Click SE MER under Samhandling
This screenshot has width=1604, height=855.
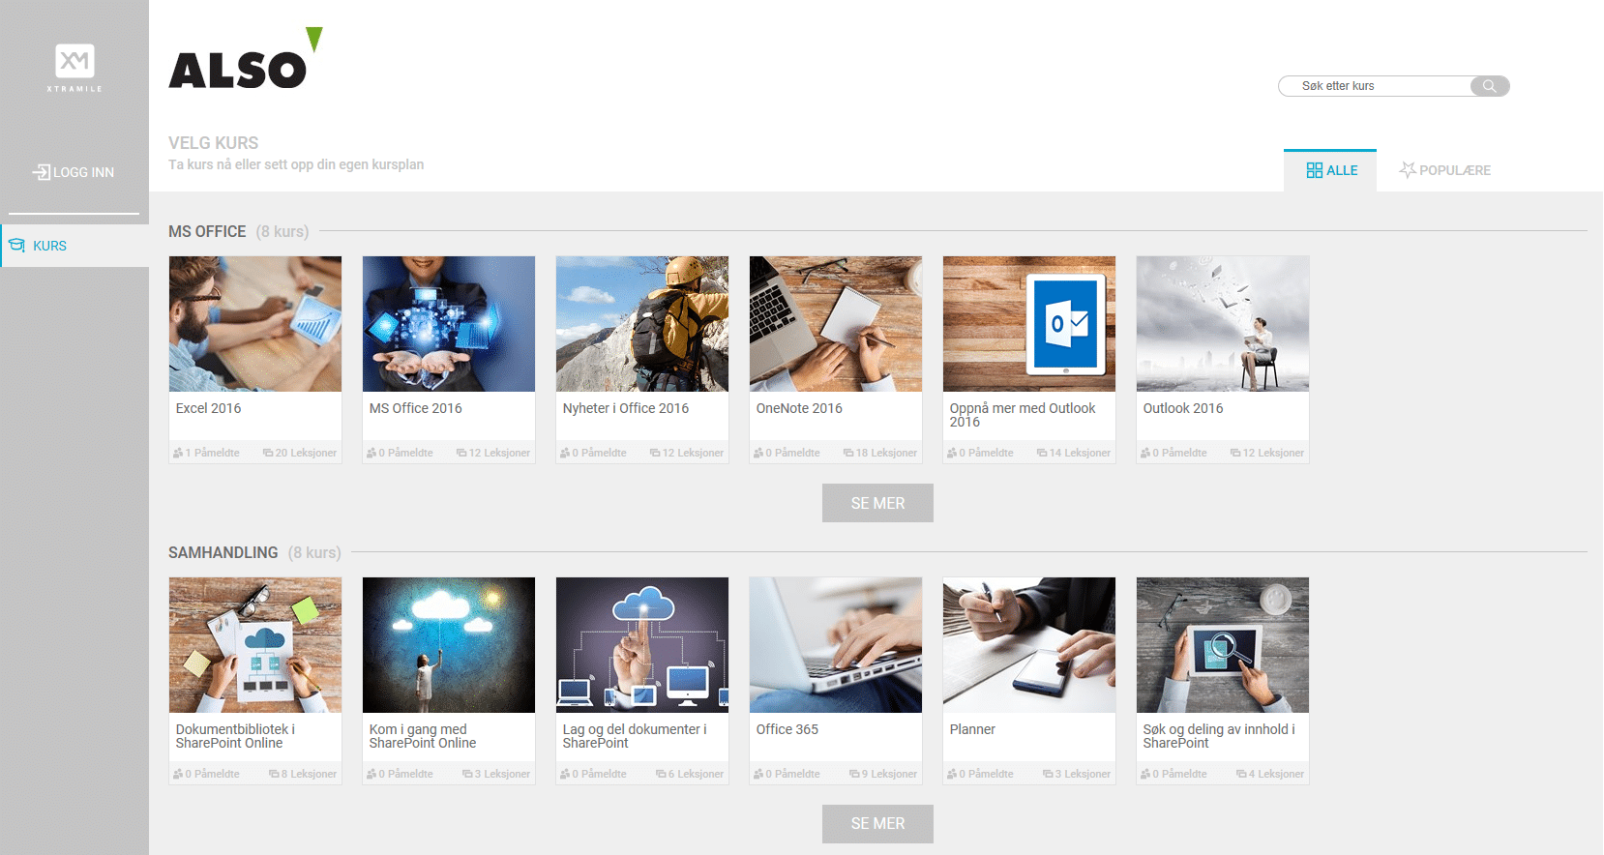[x=877, y=824]
